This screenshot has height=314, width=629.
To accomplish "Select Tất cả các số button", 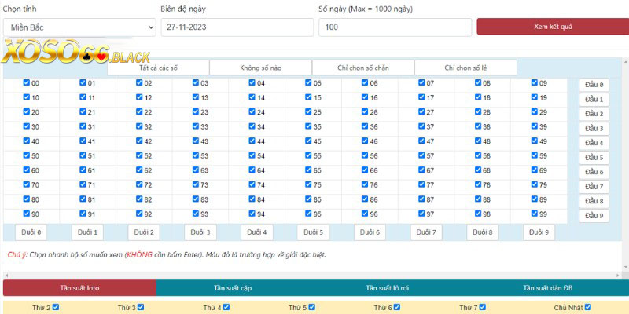I will click(x=158, y=68).
